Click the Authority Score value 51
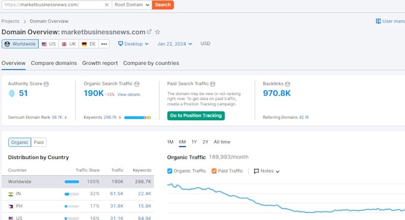405x220 pixels. 23,93
